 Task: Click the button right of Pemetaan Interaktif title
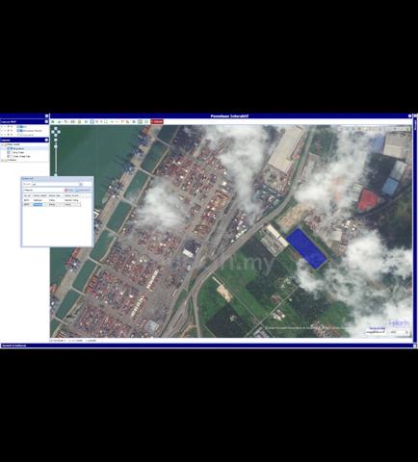point(410,115)
